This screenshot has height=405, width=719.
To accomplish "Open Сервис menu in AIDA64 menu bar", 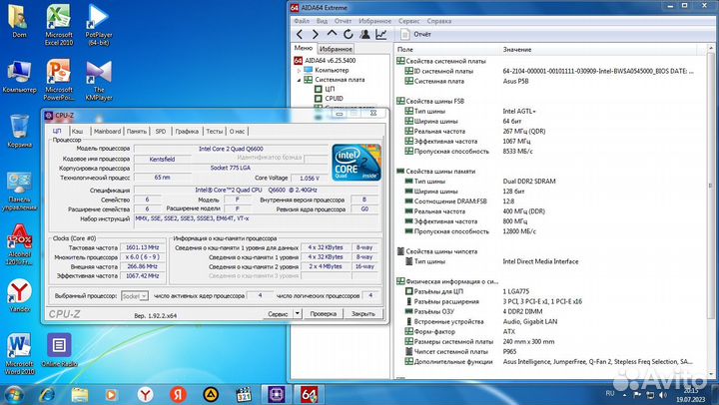I will pos(409,21).
